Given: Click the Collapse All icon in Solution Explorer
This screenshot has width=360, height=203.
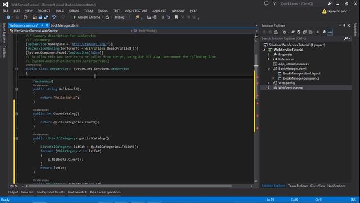Looking at the screenshot, I should [305, 32].
